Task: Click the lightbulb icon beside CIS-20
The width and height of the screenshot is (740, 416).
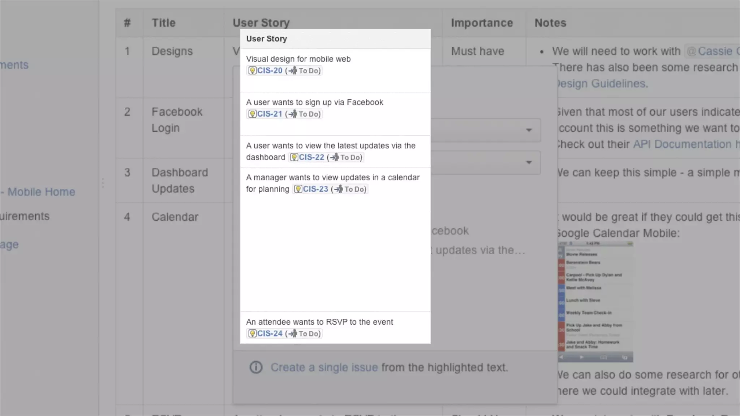Action: tap(253, 71)
